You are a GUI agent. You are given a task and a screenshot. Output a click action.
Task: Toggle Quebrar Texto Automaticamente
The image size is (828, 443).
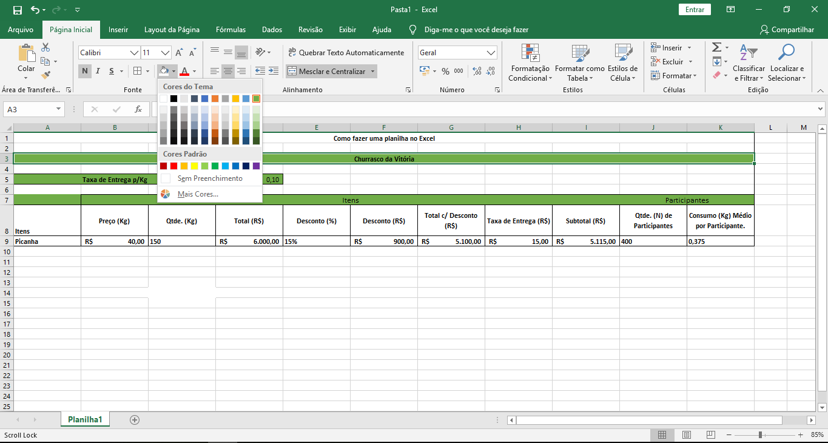coord(345,53)
